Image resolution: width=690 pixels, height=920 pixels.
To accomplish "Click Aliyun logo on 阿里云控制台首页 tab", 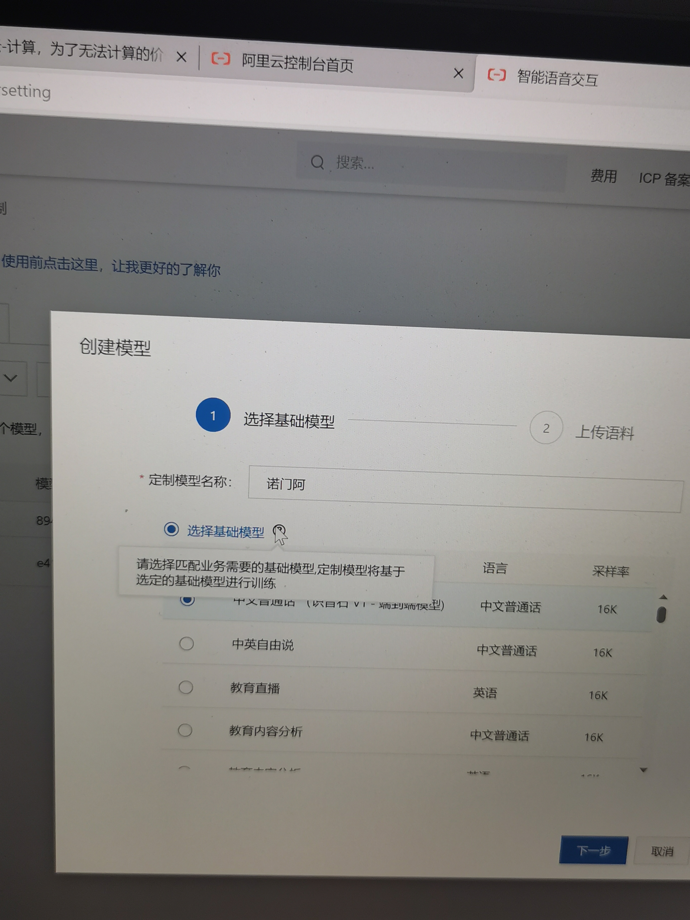I will 220,59.
